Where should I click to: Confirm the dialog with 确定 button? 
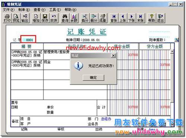tap(93, 78)
